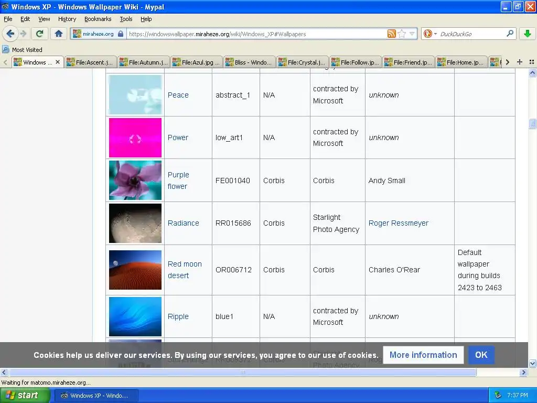Switch to the File:Crystal.jpg tab
Viewport: 537px width, 403px height.
point(303,62)
